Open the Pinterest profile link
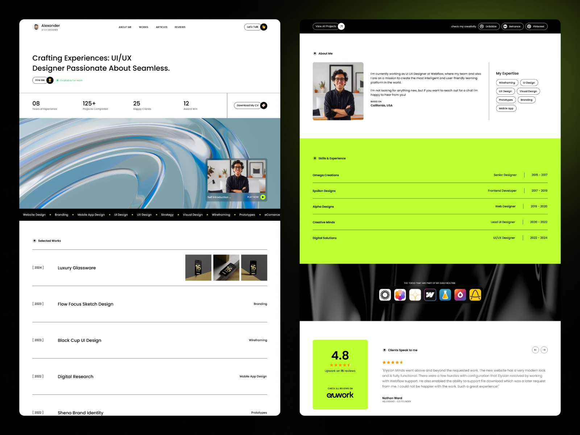Viewport: 580px width, 435px height. click(536, 26)
